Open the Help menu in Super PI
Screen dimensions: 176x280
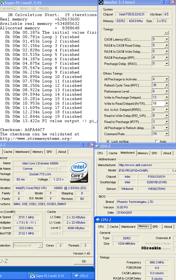(x=43, y=8)
